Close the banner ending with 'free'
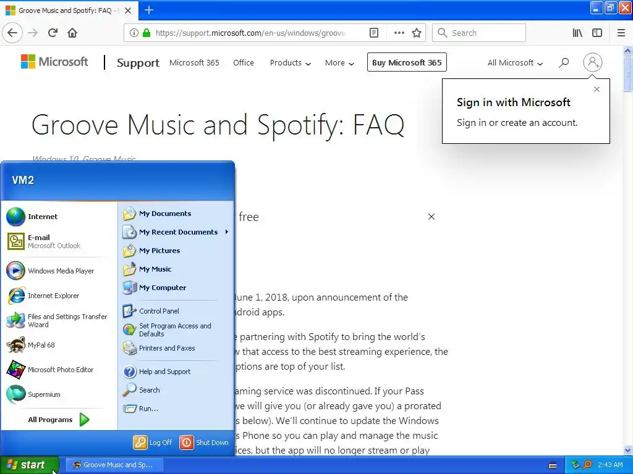This screenshot has width=633, height=474. (x=431, y=217)
